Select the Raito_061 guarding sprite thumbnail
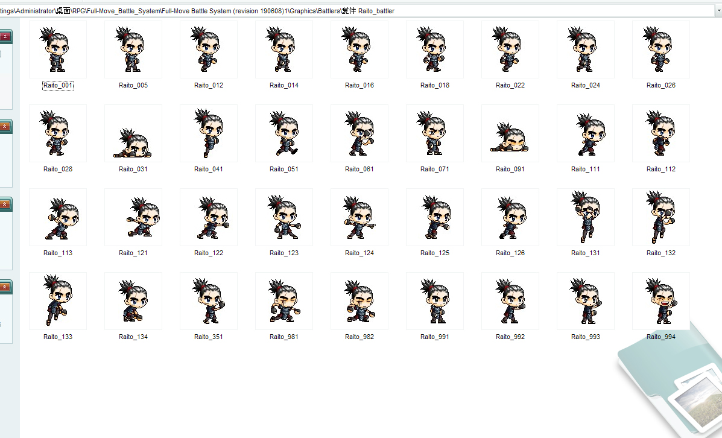722x438 pixels. (x=359, y=133)
